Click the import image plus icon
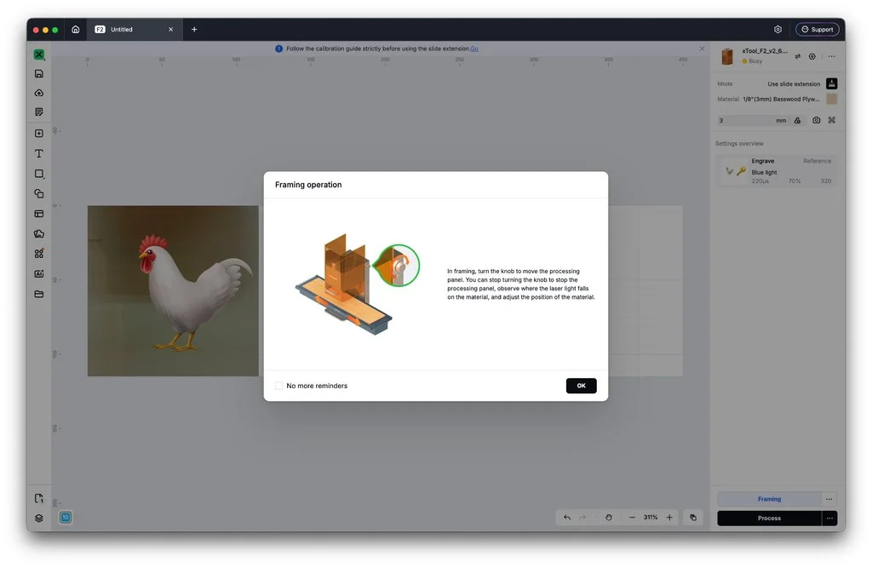 [x=39, y=134]
